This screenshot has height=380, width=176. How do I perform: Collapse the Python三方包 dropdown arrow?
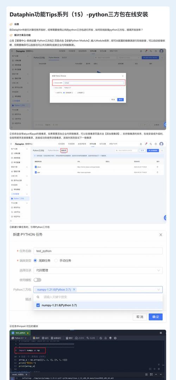(158, 290)
